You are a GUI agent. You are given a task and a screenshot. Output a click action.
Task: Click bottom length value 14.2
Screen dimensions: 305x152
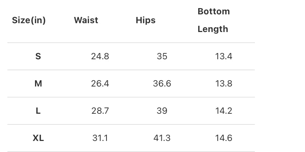pyautogui.click(x=224, y=111)
